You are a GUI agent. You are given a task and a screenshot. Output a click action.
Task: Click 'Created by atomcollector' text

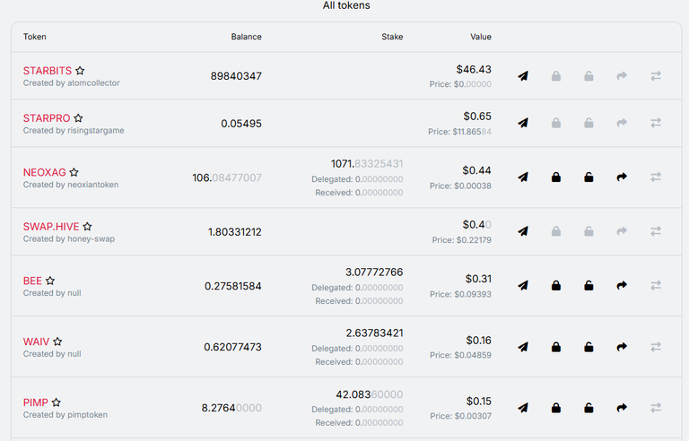(x=71, y=83)
